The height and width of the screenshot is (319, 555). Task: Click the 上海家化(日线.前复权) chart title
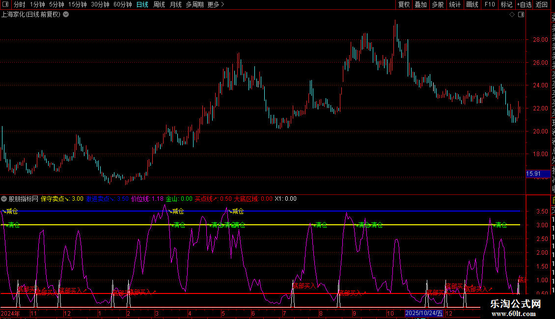point(31,15)
